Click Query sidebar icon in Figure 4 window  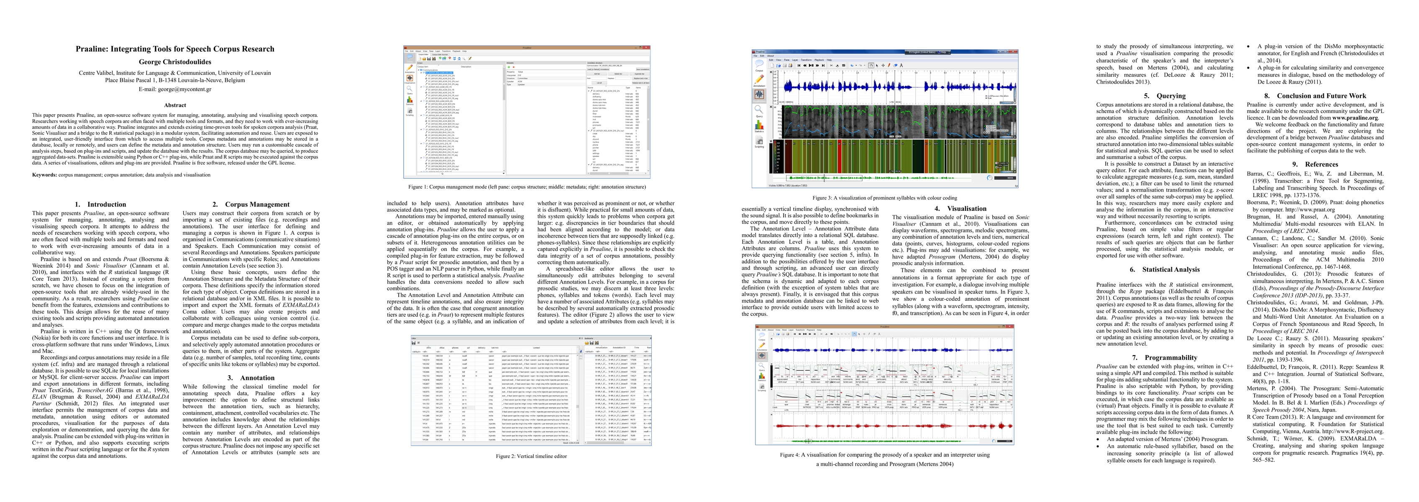click(x=762, y=366)
